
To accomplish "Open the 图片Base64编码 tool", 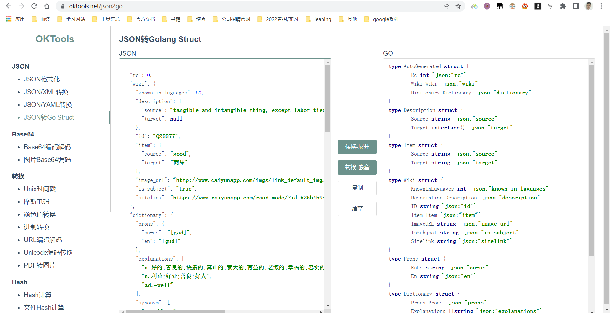I will pos(47,160).
